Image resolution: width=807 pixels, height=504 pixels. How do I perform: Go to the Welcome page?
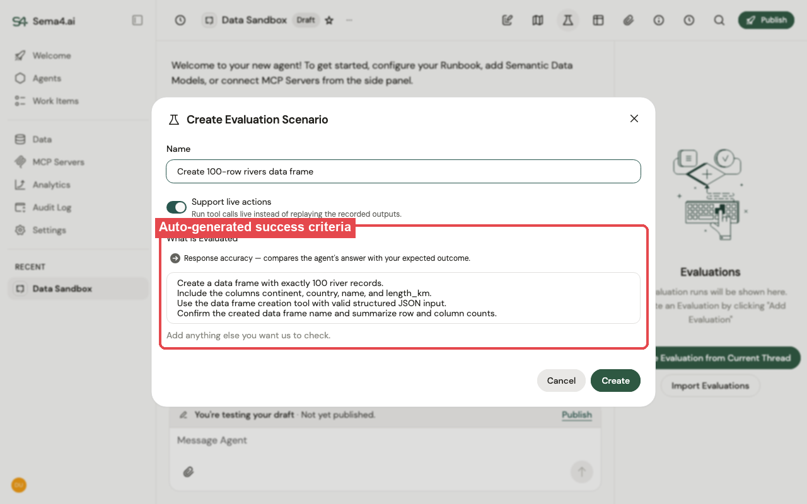[78, 55]
